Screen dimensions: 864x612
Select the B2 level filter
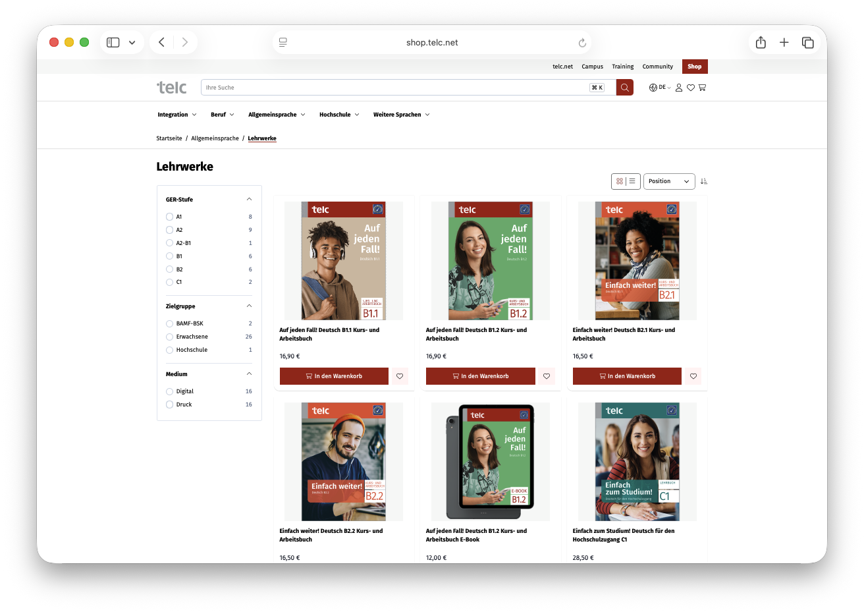pos(169,269)
